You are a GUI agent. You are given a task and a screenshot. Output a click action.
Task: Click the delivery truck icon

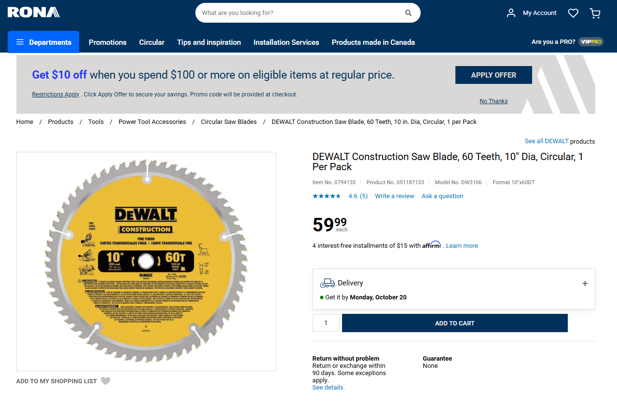pos(328,283)
